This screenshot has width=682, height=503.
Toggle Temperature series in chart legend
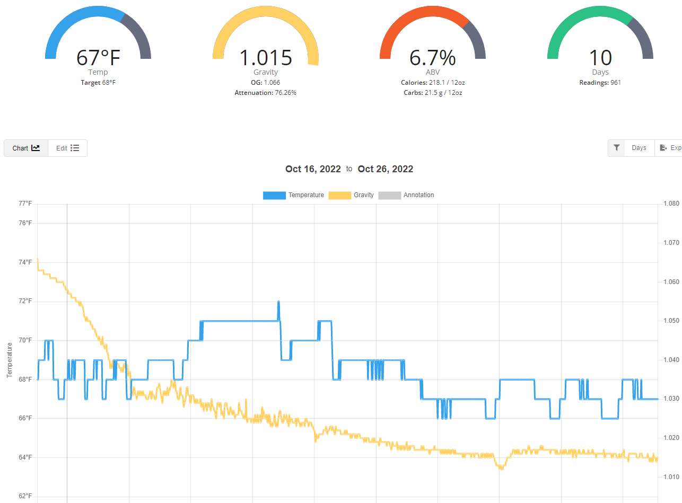293,195
